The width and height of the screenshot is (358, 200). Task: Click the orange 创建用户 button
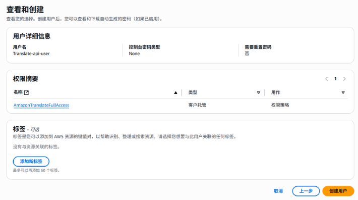338,191
